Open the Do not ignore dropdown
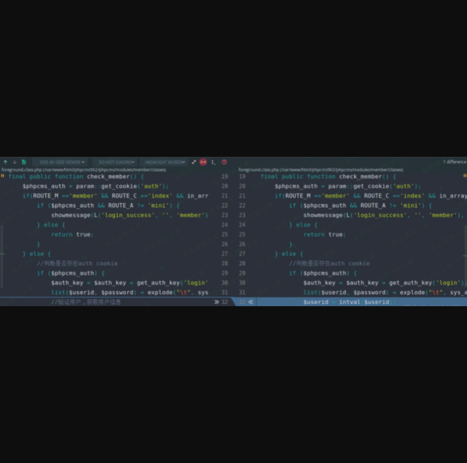Viewport: 467px width, 463px height. coord(116,162)
